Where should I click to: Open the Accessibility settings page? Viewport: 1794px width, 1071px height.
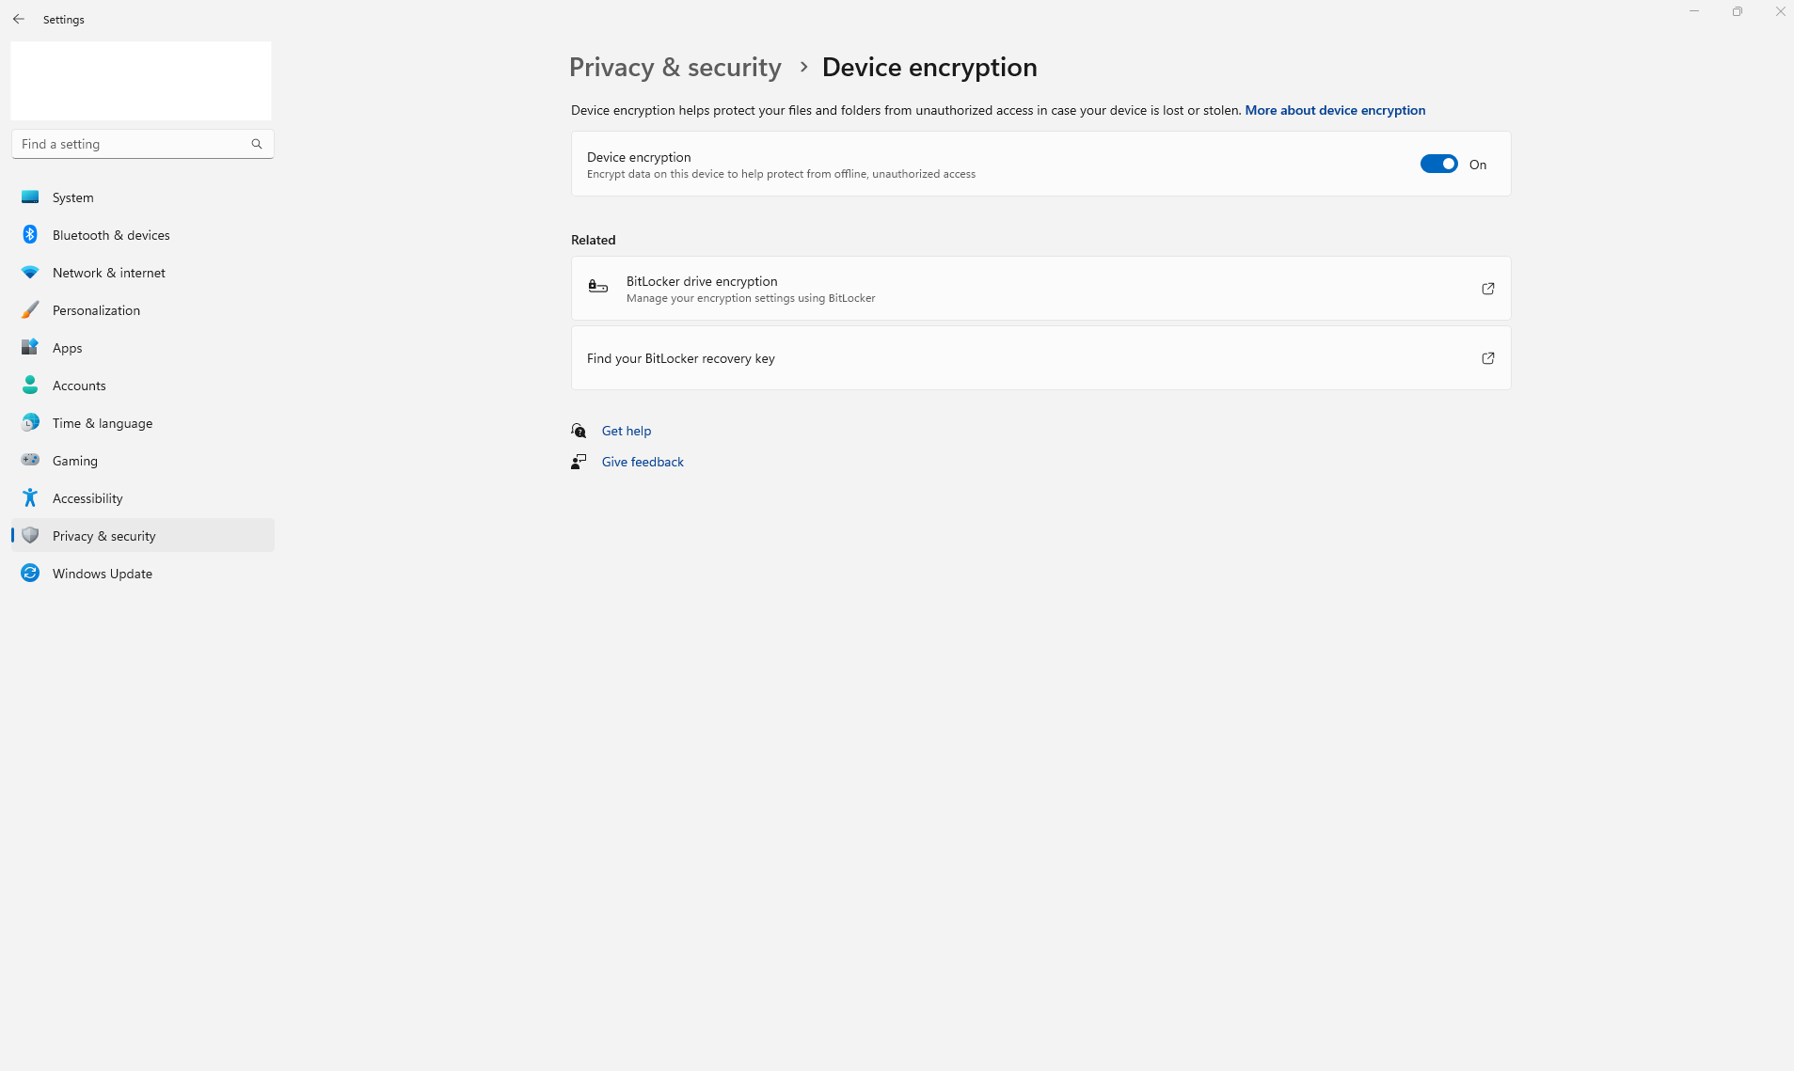coord(87,498)
